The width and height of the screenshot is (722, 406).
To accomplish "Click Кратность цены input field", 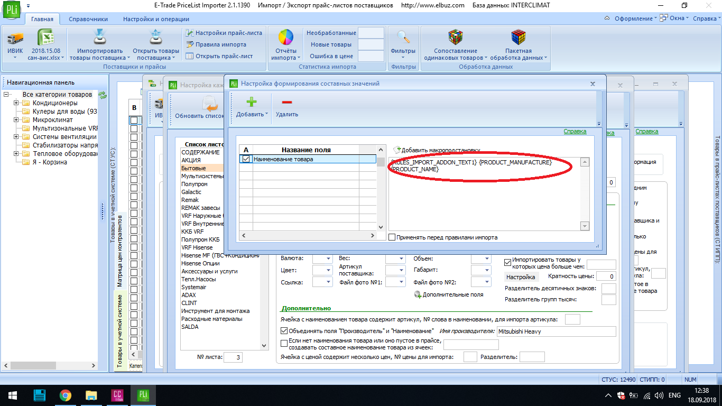I will click(x=606, y=276).
